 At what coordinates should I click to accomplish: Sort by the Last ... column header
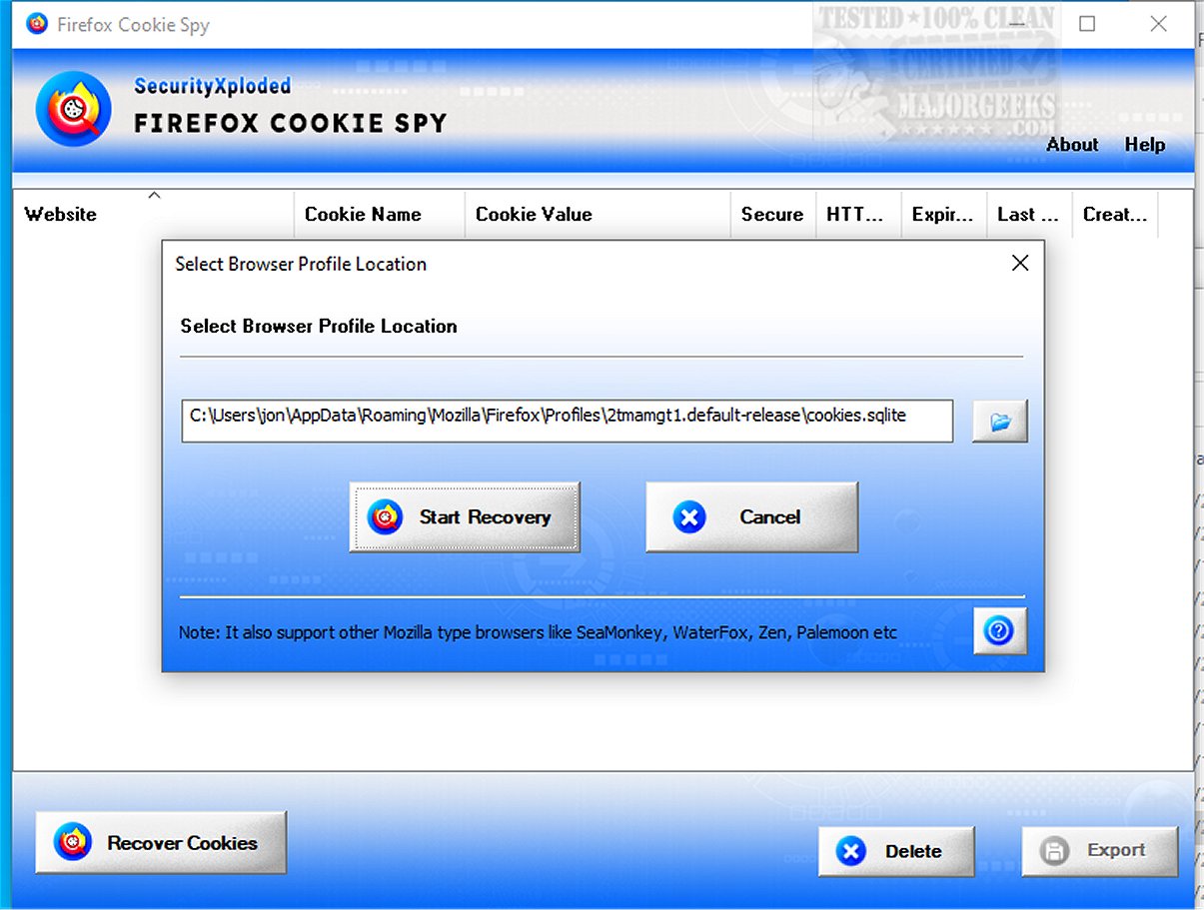point(1030,214)
